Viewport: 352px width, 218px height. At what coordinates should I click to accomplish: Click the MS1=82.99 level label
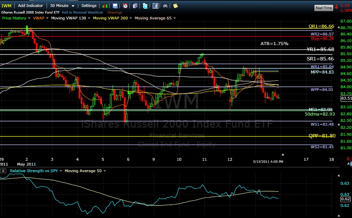320,109
